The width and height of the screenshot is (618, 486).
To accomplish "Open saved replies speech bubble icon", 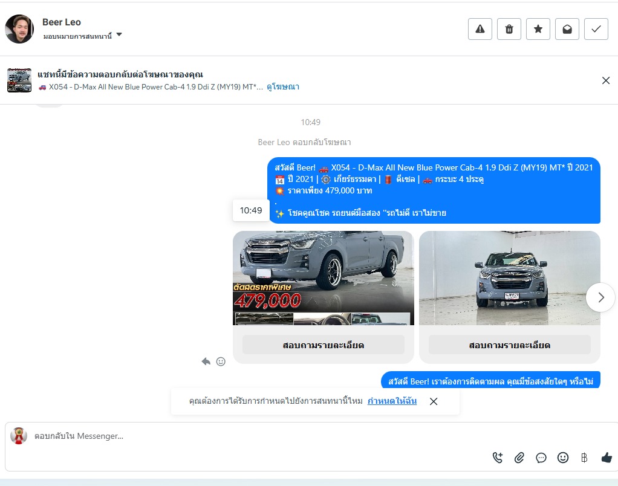I will coord(541,458).
